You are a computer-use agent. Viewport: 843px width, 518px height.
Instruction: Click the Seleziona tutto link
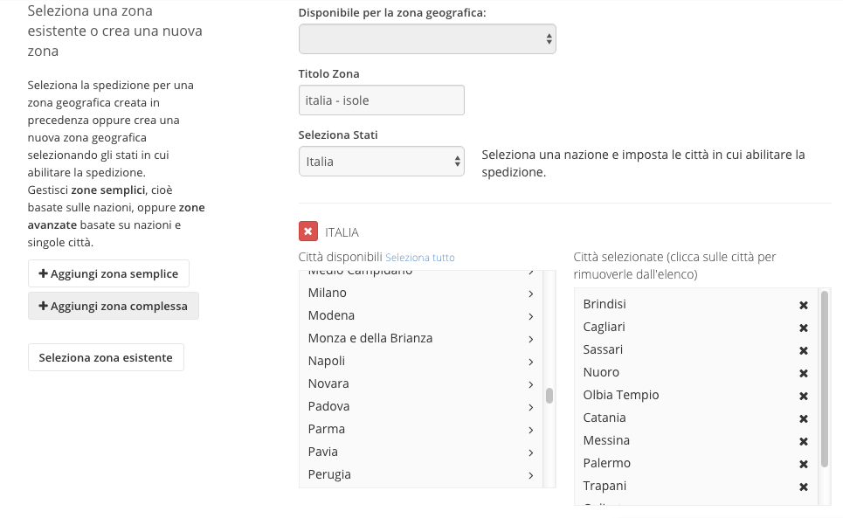(419, 258)
